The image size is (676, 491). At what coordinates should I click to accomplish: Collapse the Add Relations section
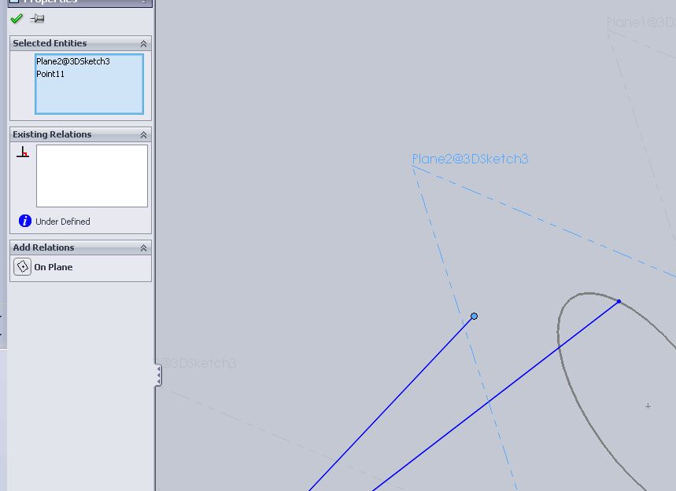point(143,248)
